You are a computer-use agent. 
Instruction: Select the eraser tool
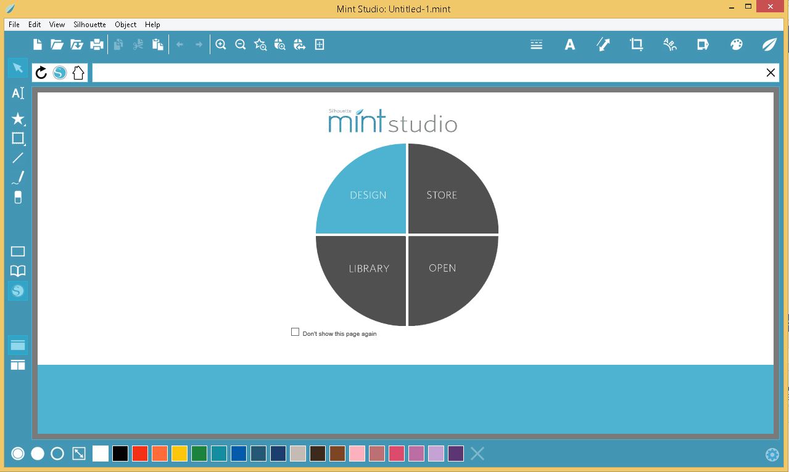[x=18, y=197]
